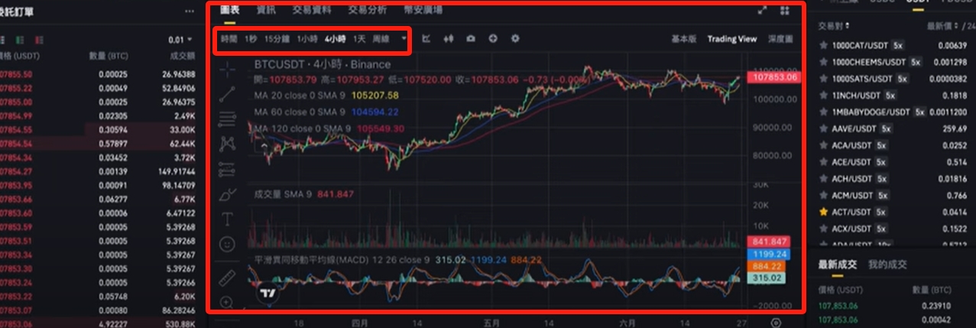The height and width of the screenshot is (328, 976).
Task: Select the 時間 time chart option
Action: coord(229,39)
